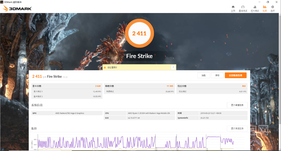Select the orange Results icon
The height and width of the screenshot is (151, 281).
point(265,7)
